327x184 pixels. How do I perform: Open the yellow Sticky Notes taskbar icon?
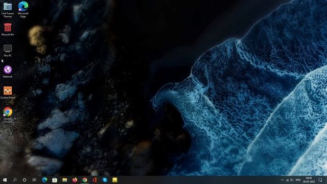tap(114, 180)
